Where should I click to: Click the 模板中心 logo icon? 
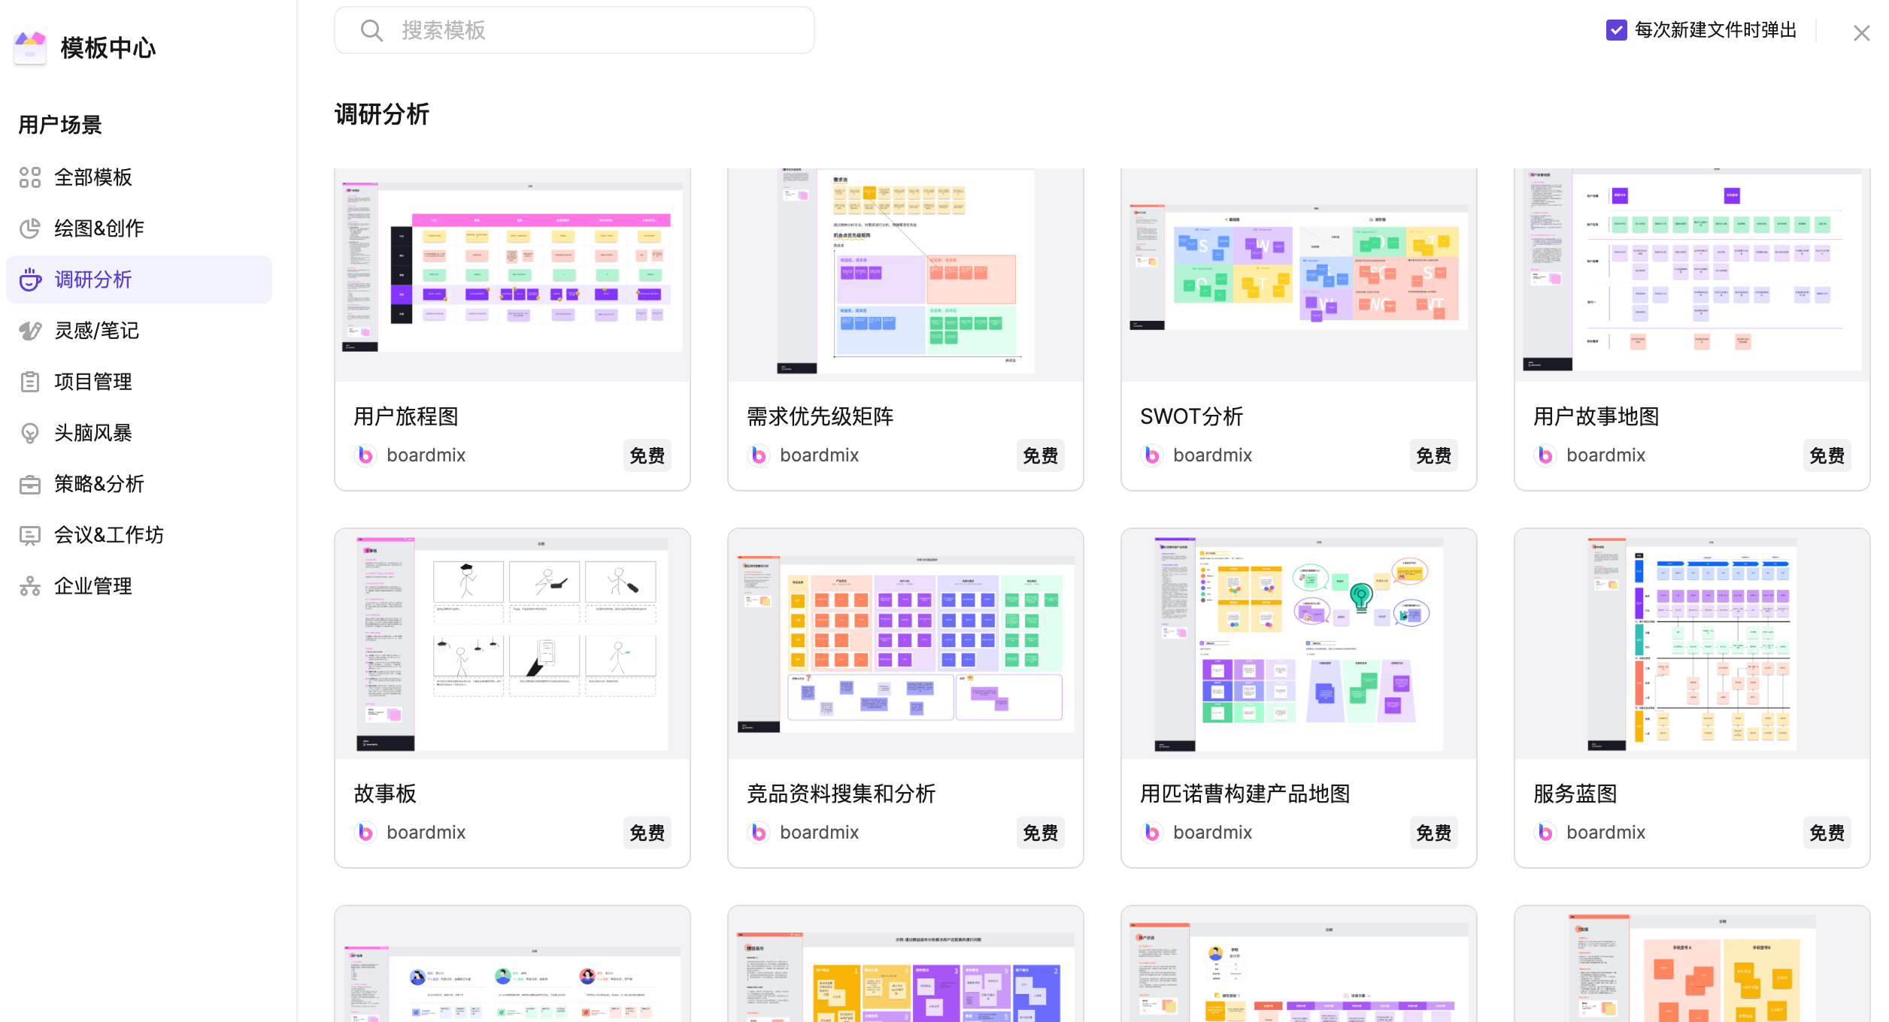[x=31, y=48]
